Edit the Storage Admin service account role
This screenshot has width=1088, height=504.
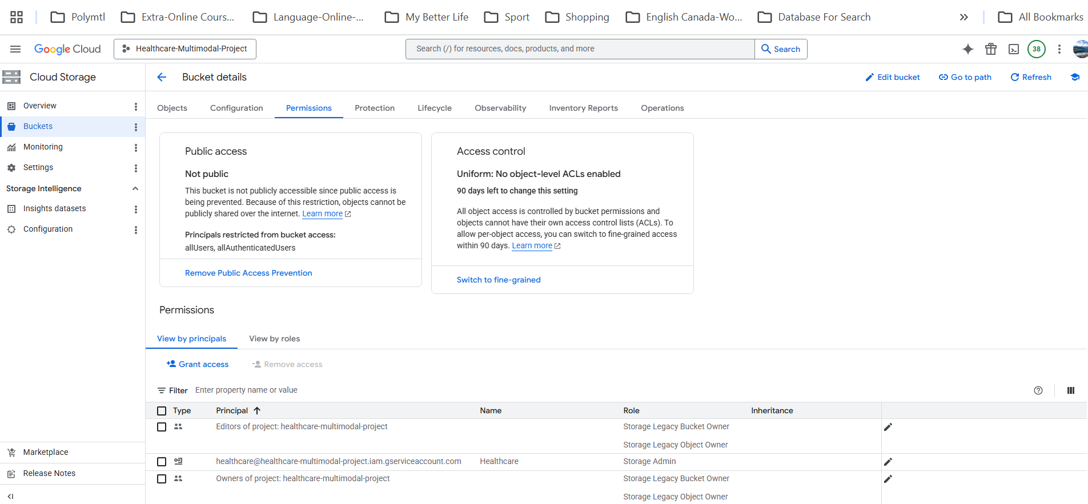coord(888,462)
